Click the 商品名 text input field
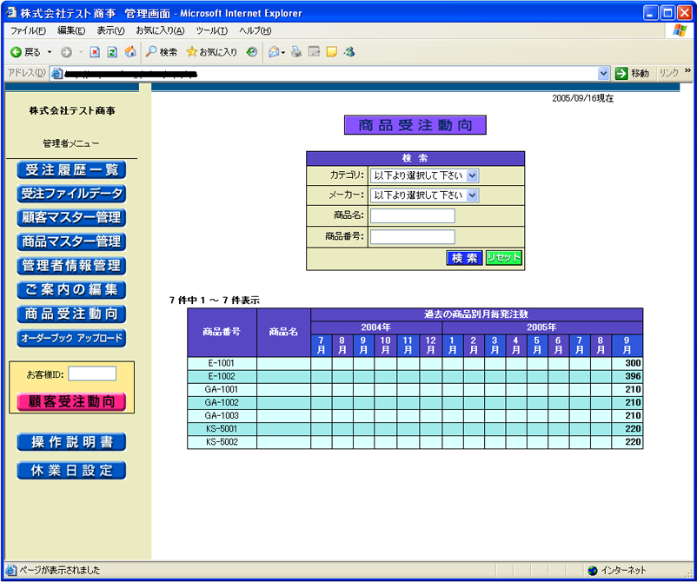The width and height of the screenshot is (697, 582). click(412, 216)
